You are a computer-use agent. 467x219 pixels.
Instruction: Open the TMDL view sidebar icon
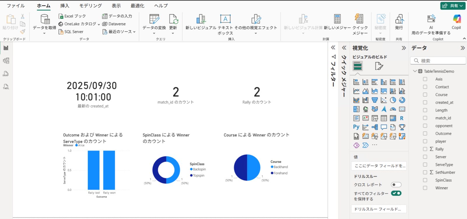[6, 87]
